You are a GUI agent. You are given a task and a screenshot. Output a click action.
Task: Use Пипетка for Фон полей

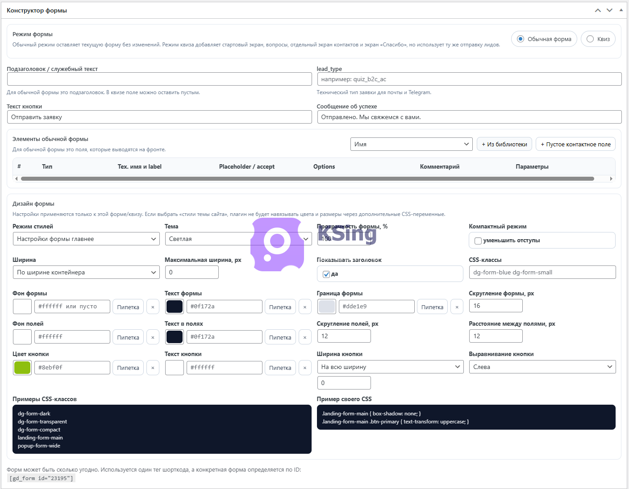coord(128,337)
